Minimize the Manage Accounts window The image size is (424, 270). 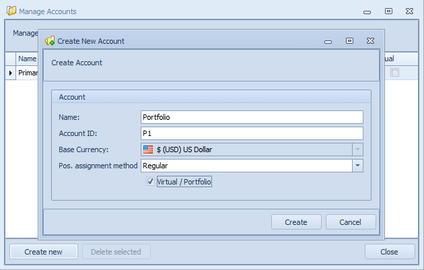click(367, 12)
